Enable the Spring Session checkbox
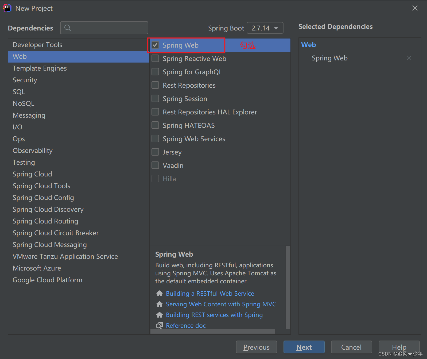Image resolution: width=427 pixels, height=359 pixels. pos(155,98)
